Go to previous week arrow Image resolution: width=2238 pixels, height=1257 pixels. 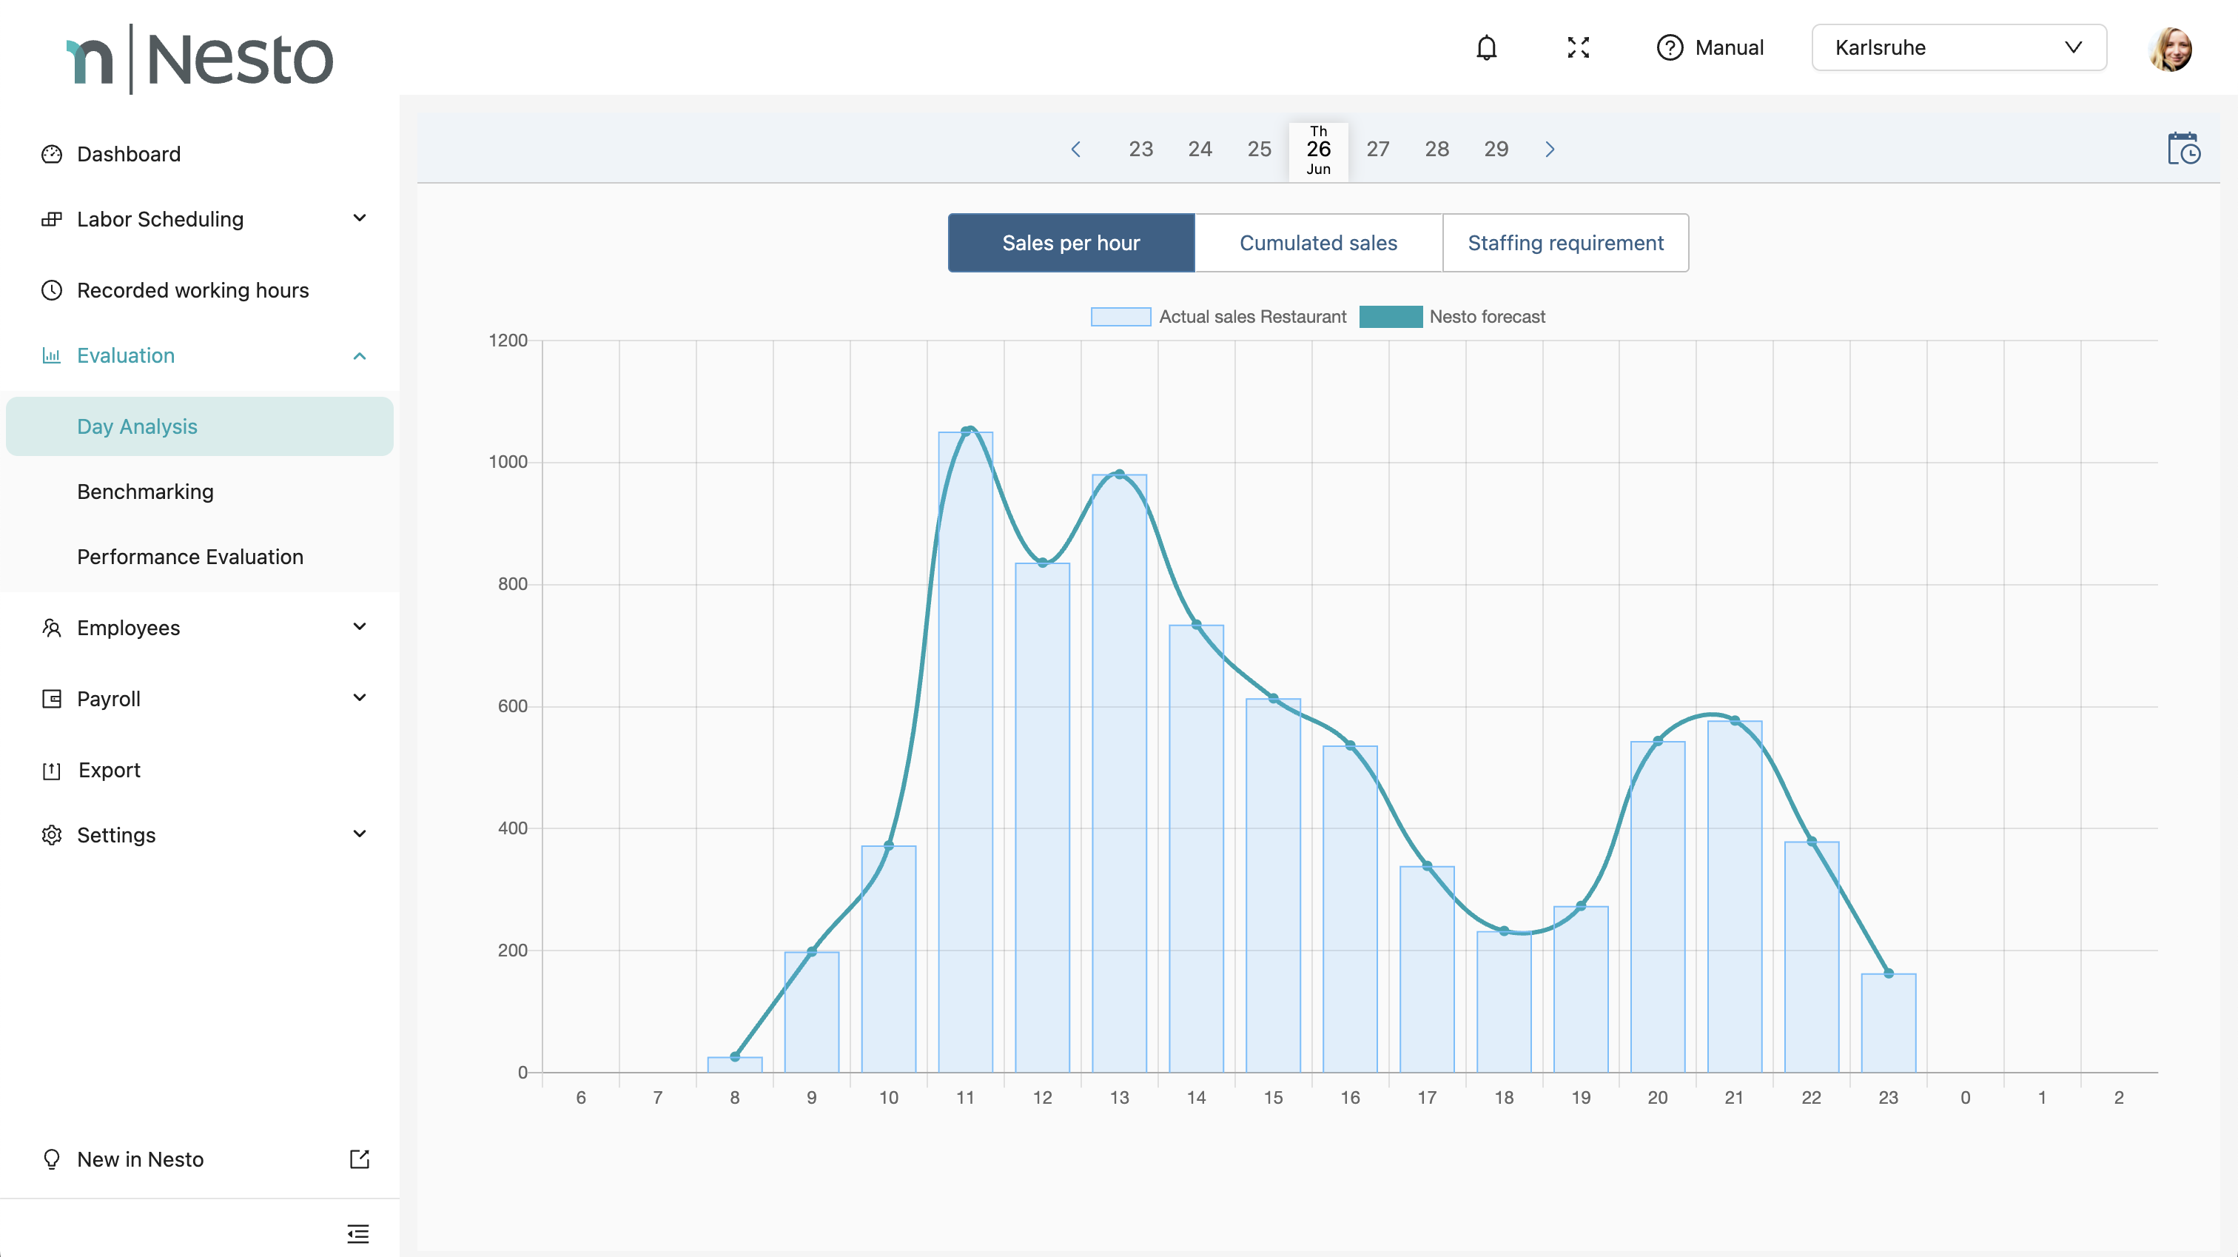pyautogui.click(x=1075, y=150)
